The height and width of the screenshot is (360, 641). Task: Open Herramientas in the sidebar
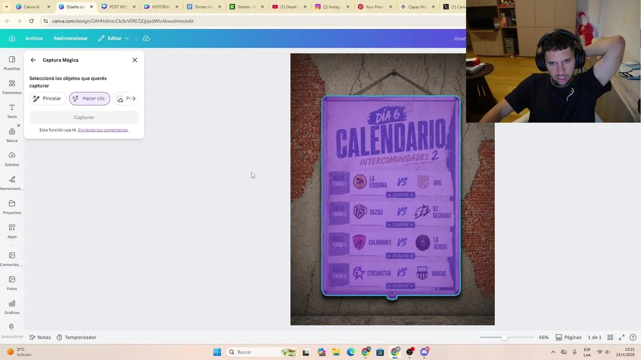click(x=12, y=183)
